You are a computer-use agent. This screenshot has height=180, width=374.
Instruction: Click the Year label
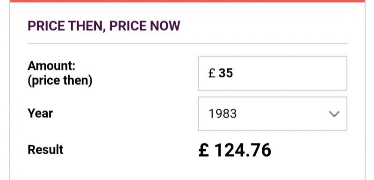pos(40,113)
